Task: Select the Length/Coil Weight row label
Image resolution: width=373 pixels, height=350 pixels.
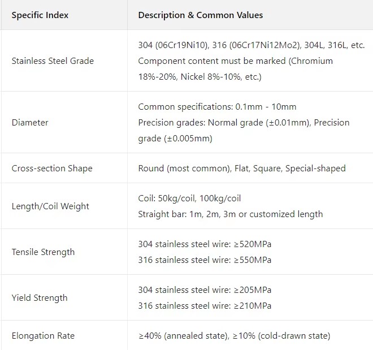Action: click(50, 206)
